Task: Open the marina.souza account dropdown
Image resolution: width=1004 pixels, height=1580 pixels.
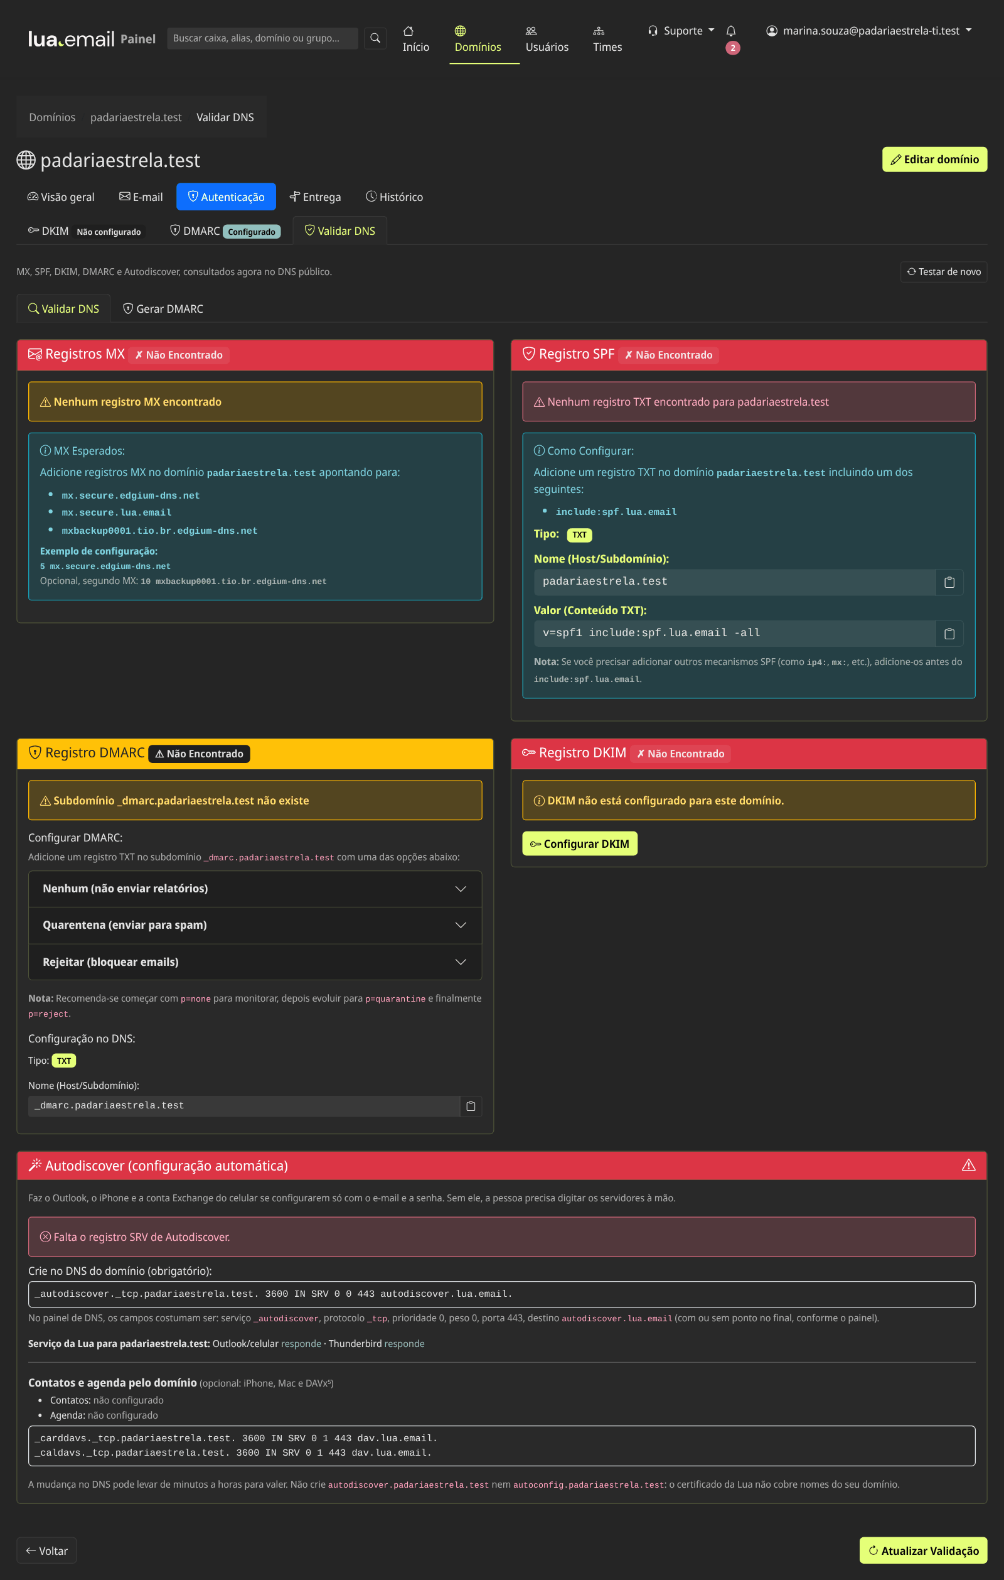Action: [869, 31]
